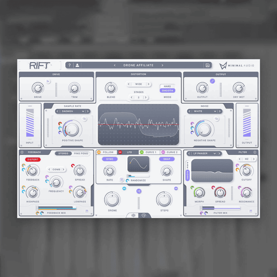
Task: Click the link icon above Negative Shape
Action: coord(217,119)
